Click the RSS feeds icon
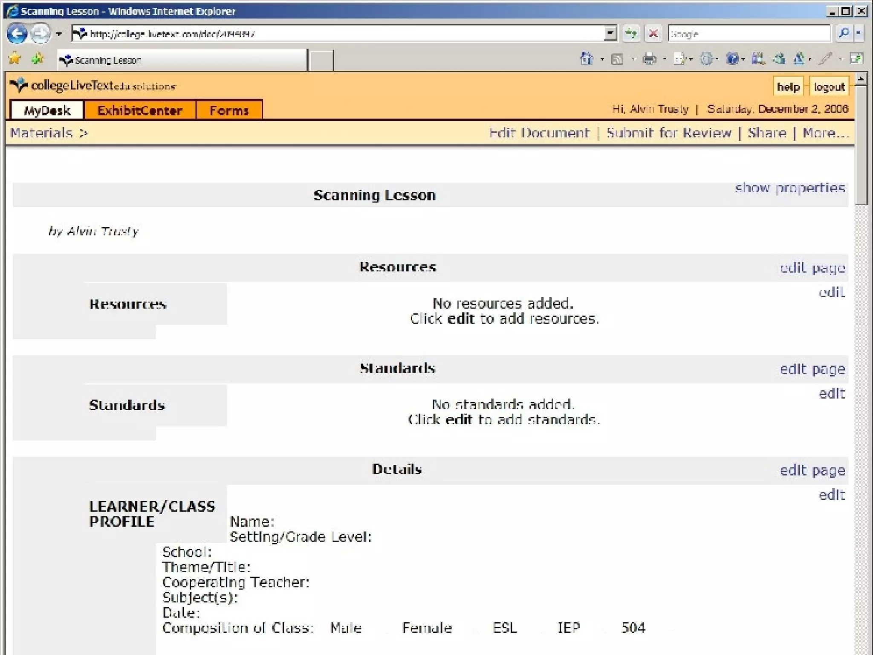This screenshot has height=655, width=873. pos(617,59)
